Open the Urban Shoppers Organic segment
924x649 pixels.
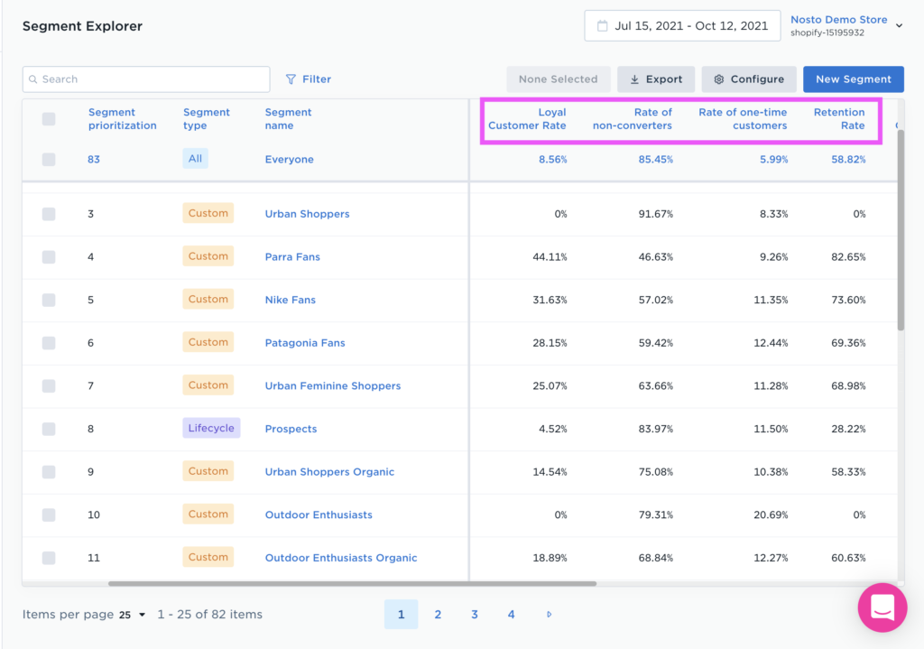coord(329,472)
